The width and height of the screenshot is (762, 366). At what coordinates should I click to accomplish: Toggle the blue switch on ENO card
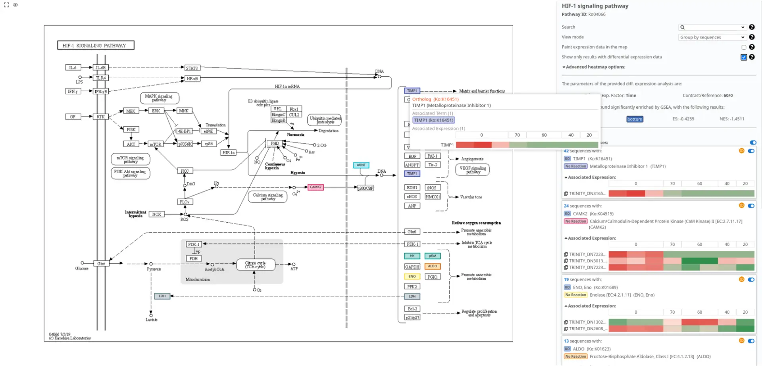pos(751,279)
